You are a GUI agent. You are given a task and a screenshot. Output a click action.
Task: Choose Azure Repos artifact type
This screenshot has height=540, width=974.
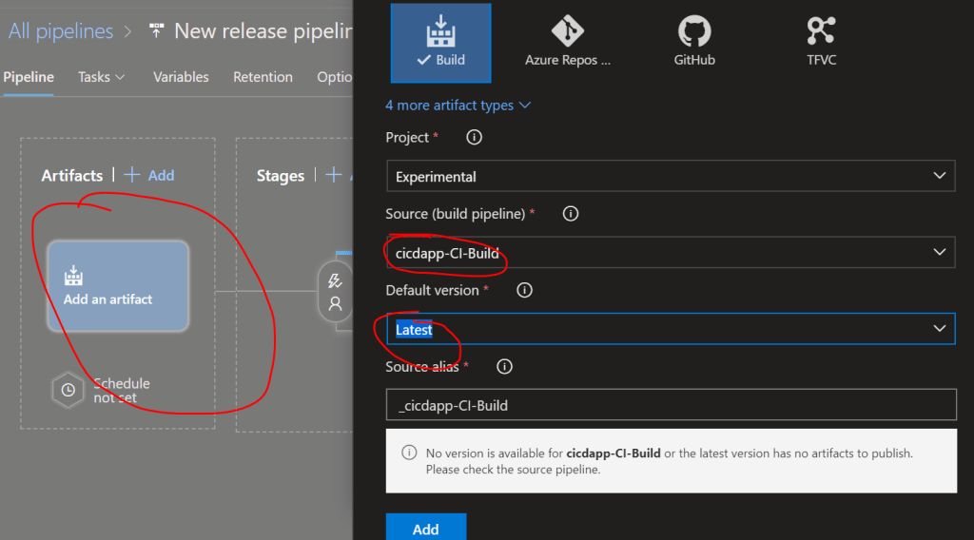pyautogui.click(x=568, y=43)
